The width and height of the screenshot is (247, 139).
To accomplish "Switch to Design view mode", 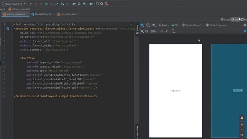I will point(244,20).
